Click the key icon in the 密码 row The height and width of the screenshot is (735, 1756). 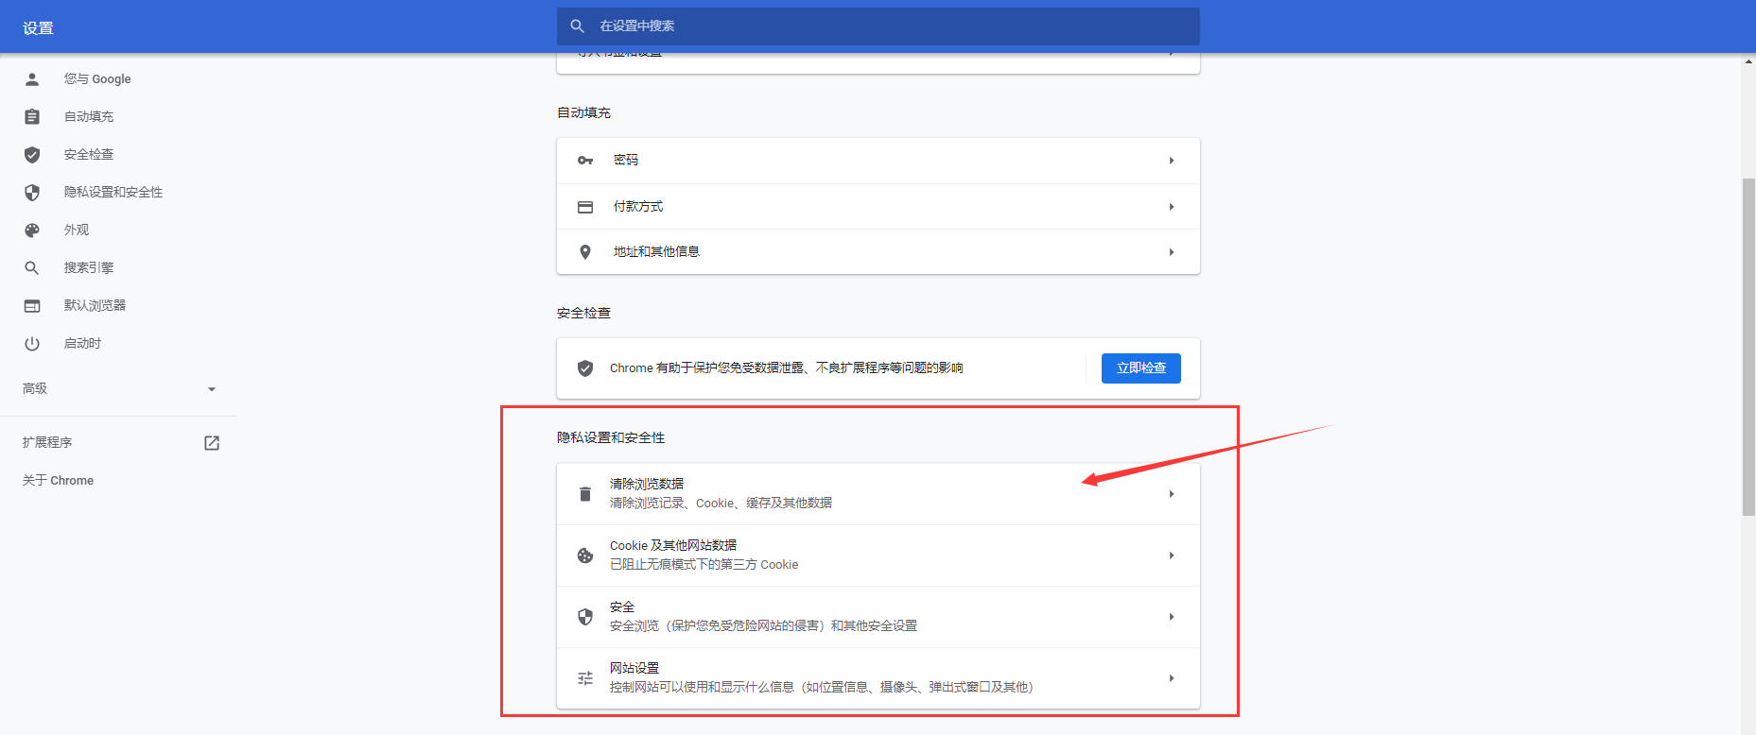pos(585,161)
